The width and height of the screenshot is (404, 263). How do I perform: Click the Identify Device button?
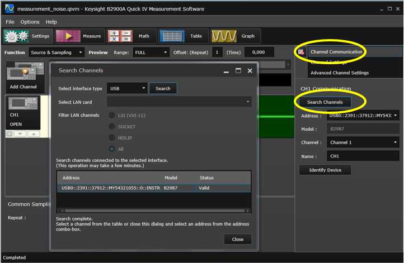tap(325, 170)
